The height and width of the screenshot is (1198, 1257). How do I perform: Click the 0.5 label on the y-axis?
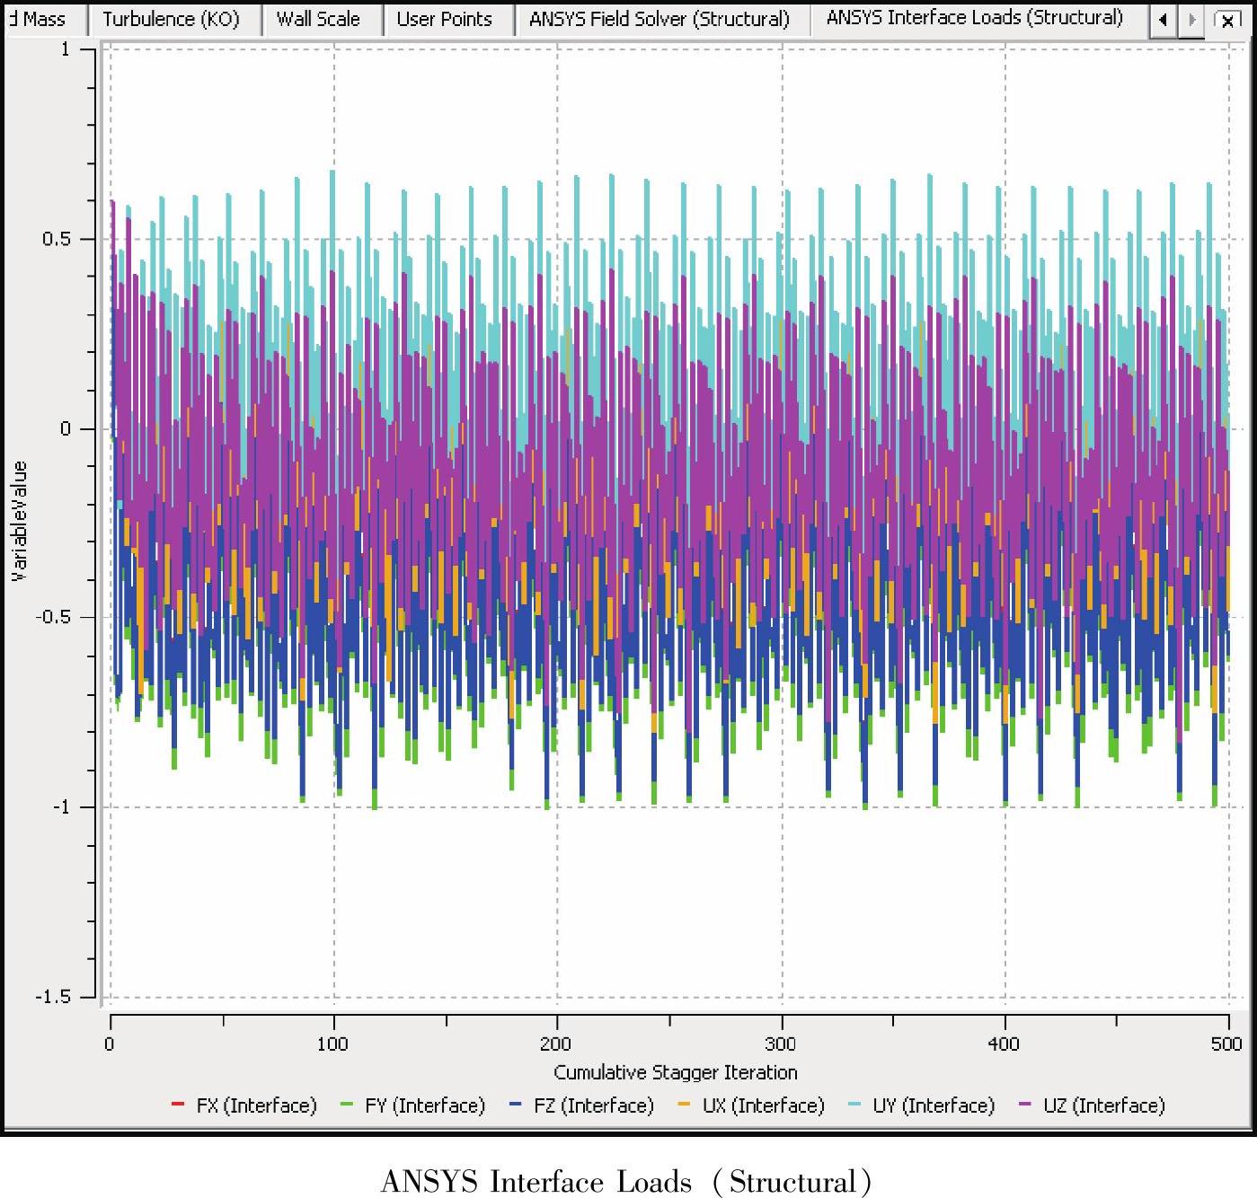coord(57,239)
